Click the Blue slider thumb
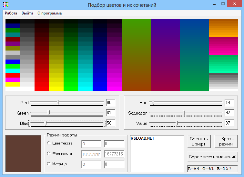Viewport: 244px width, 177px height. 46,123
